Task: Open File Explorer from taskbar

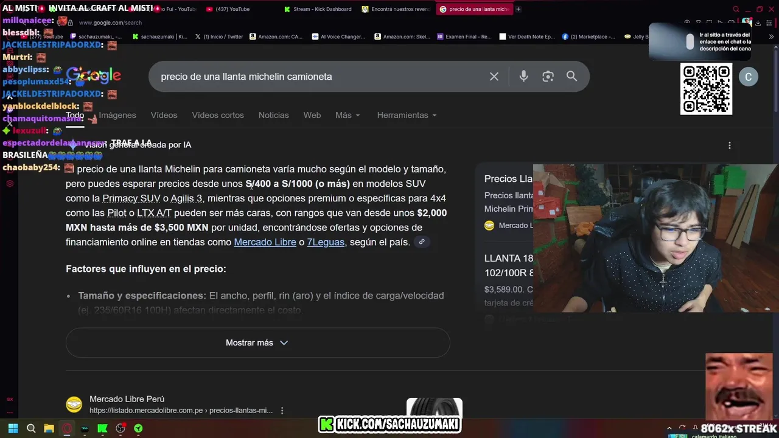Action: point(49,428)
